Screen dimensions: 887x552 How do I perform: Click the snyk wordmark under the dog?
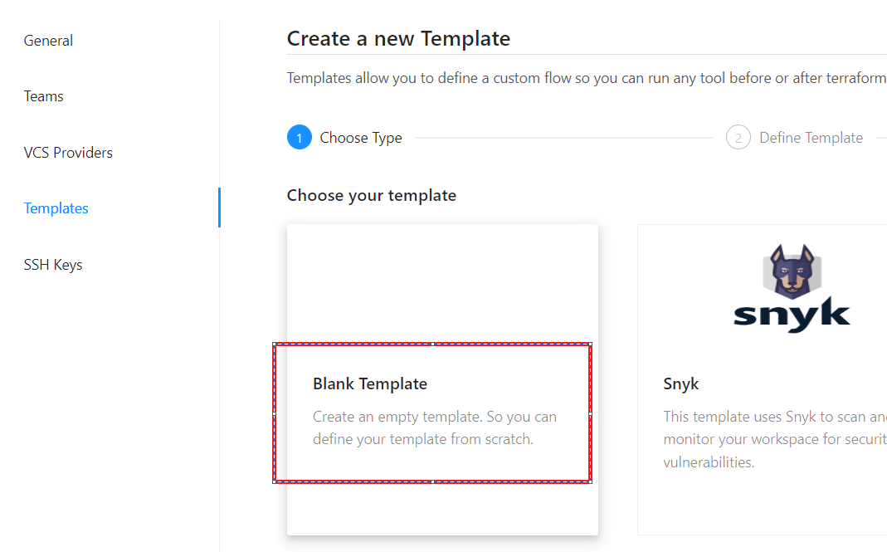point(792,315)
